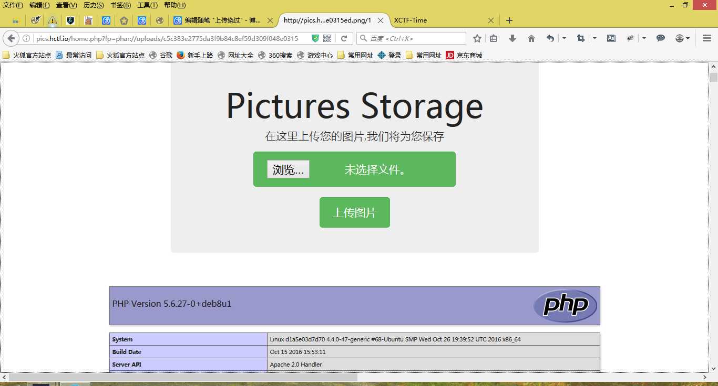Switch to the globe pinned tab
718x386 pixels.
point(160,20)
